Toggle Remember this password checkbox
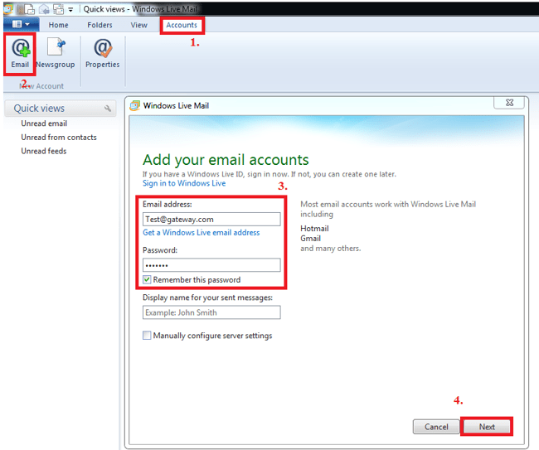Image resolution: width=539 pixels, height=450 pixels. coord(147,279)
